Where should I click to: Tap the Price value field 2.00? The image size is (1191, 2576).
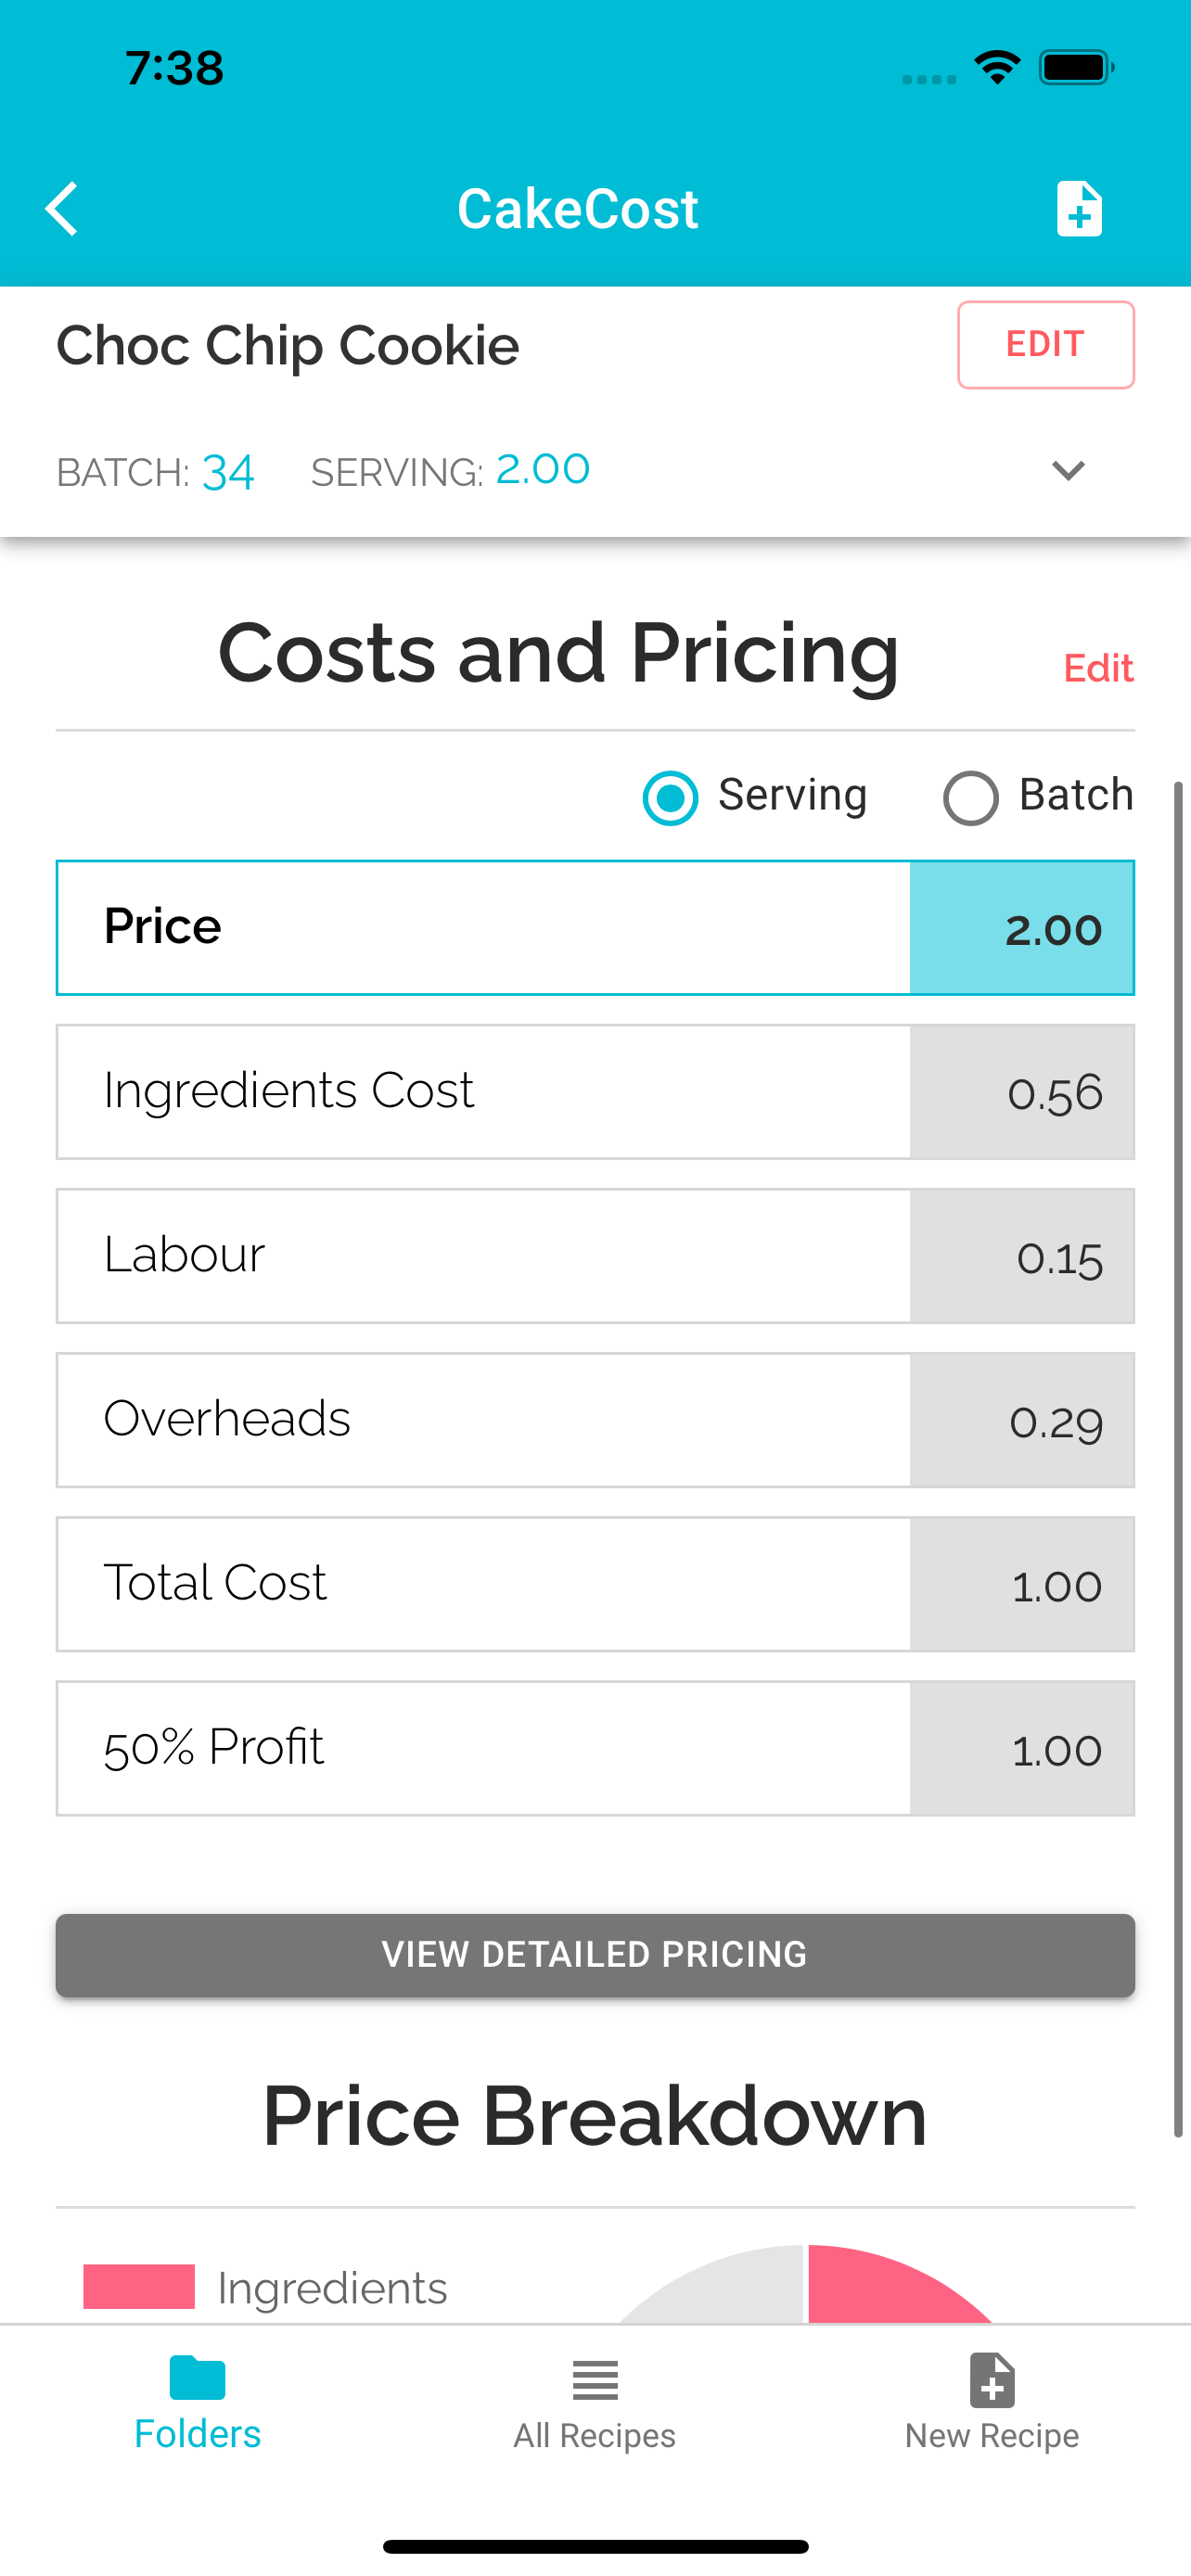[1022, 928]
